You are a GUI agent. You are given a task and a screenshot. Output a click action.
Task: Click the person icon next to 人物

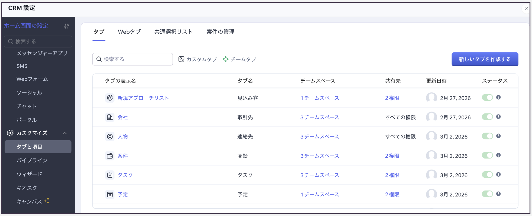(x=110, y=136)
